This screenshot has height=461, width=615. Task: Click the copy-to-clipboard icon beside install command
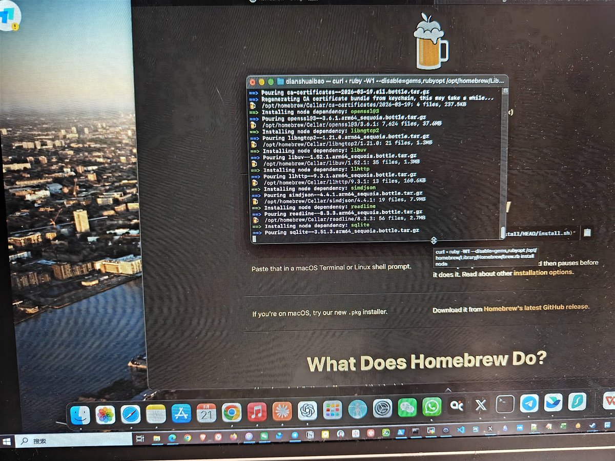coord(587,233)
